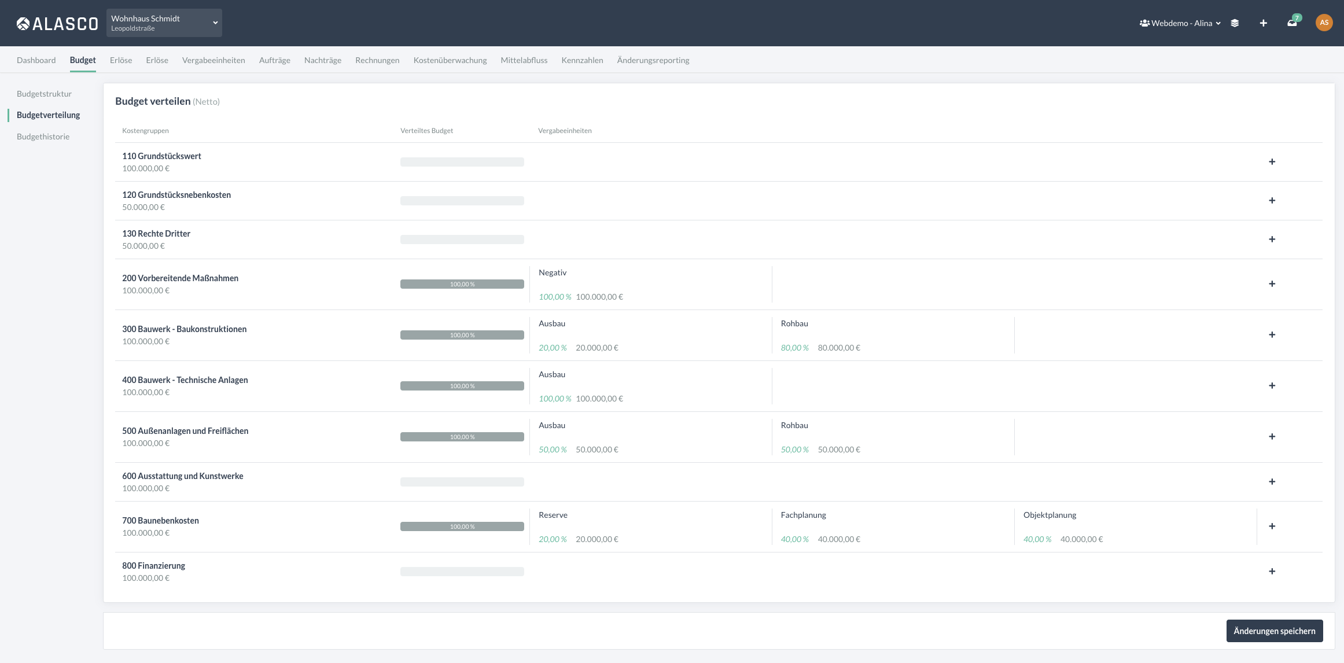1344x663 pixels.
Task: Click 20,00 % for Ausbau in row 300
Action: coord(553,348)
